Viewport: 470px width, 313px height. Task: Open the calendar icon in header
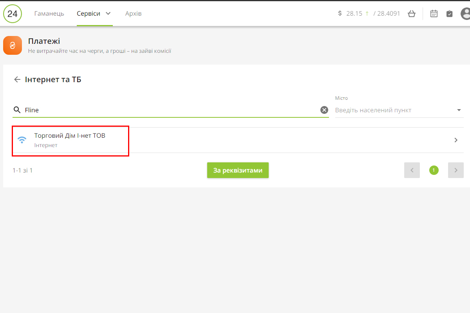(x=434, y=14)
